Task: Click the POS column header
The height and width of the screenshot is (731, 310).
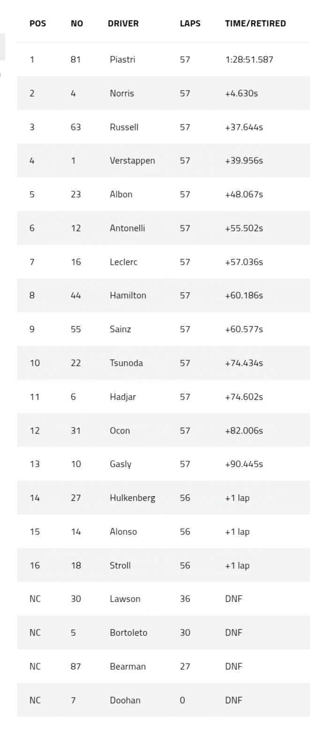Action: (x=38, y=23)
